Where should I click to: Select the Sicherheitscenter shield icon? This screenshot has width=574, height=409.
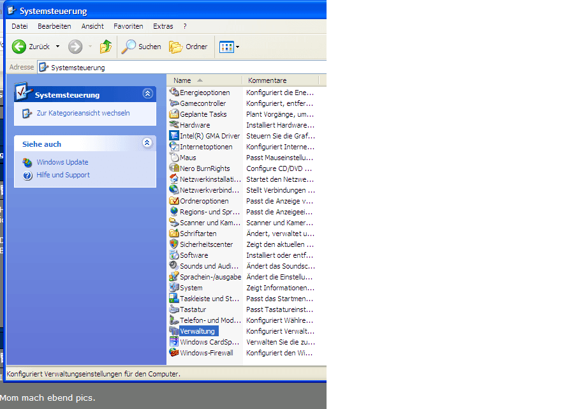174,244
